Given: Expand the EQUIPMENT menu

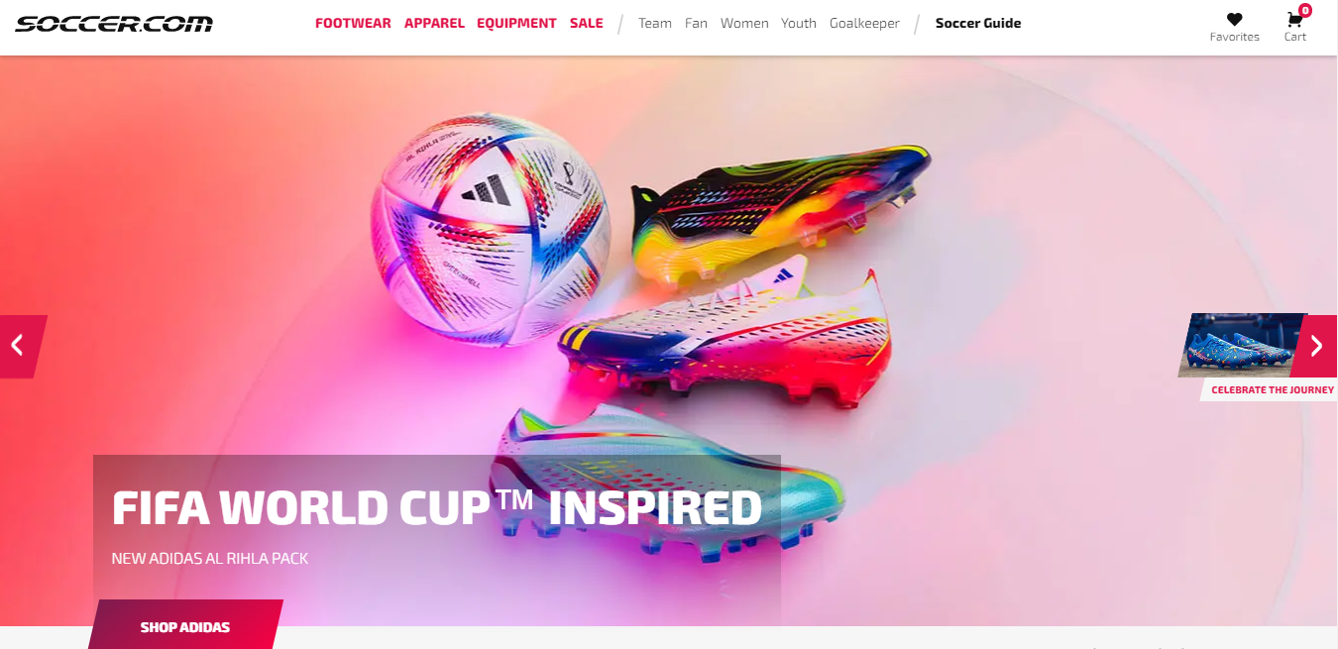Looking at the screenshot, I should (516, 23).
